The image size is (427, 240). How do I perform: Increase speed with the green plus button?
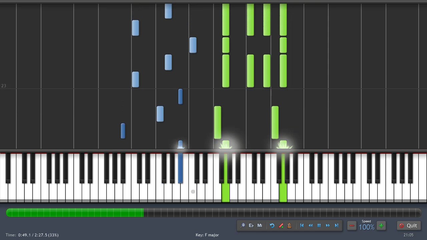381,226
